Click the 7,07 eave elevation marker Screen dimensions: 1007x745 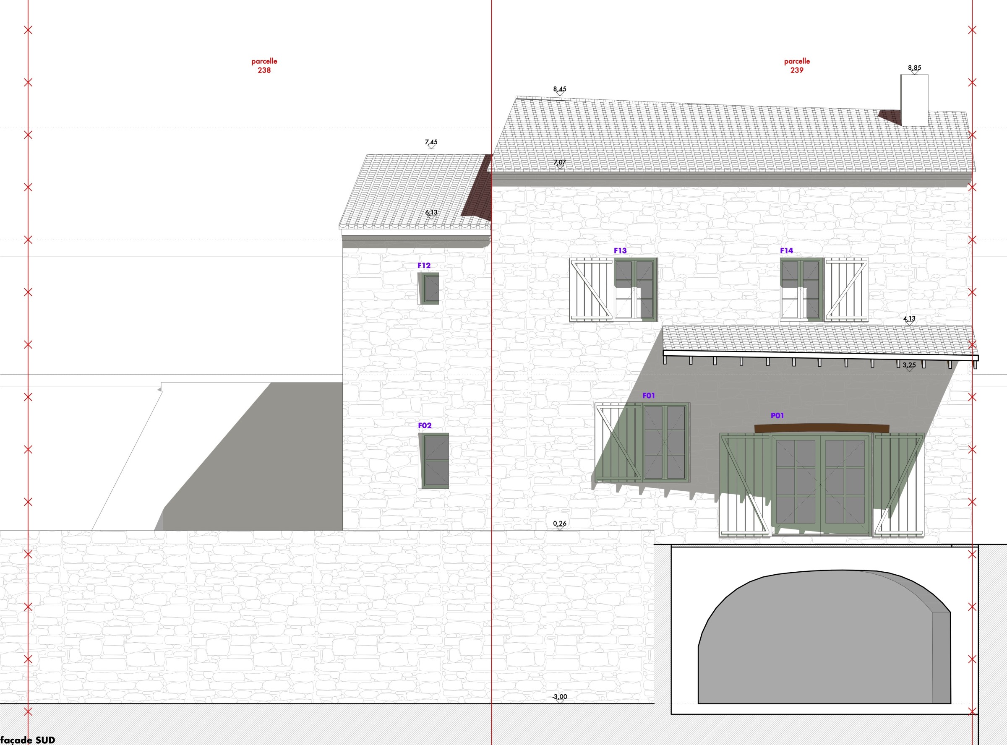tap(560, 163)
